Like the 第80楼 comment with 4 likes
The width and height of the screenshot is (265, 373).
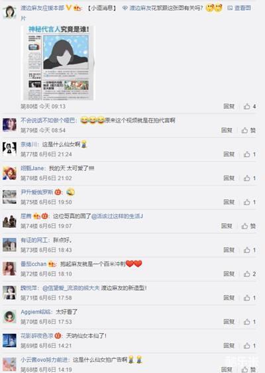[250, 106]
